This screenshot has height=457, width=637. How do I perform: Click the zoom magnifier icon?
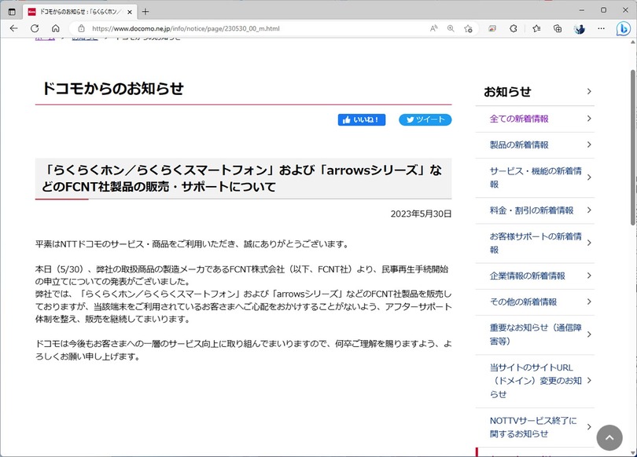click(451, 28)
